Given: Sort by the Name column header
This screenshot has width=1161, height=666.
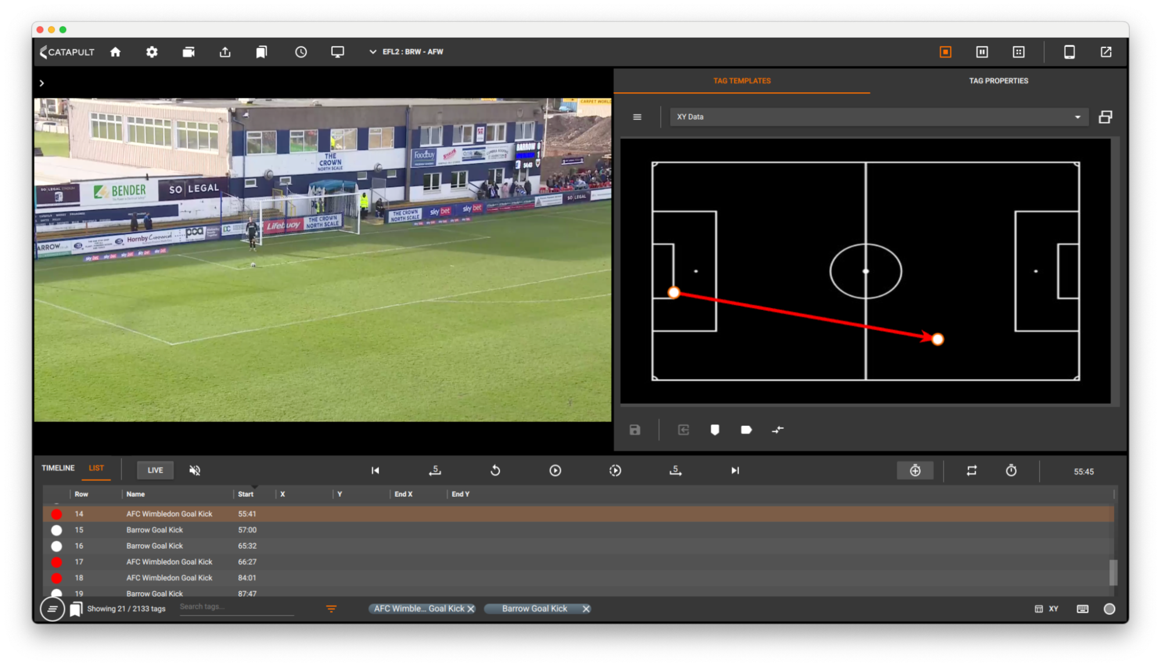Looking at the screenshot, I should (x=136, y=494).
